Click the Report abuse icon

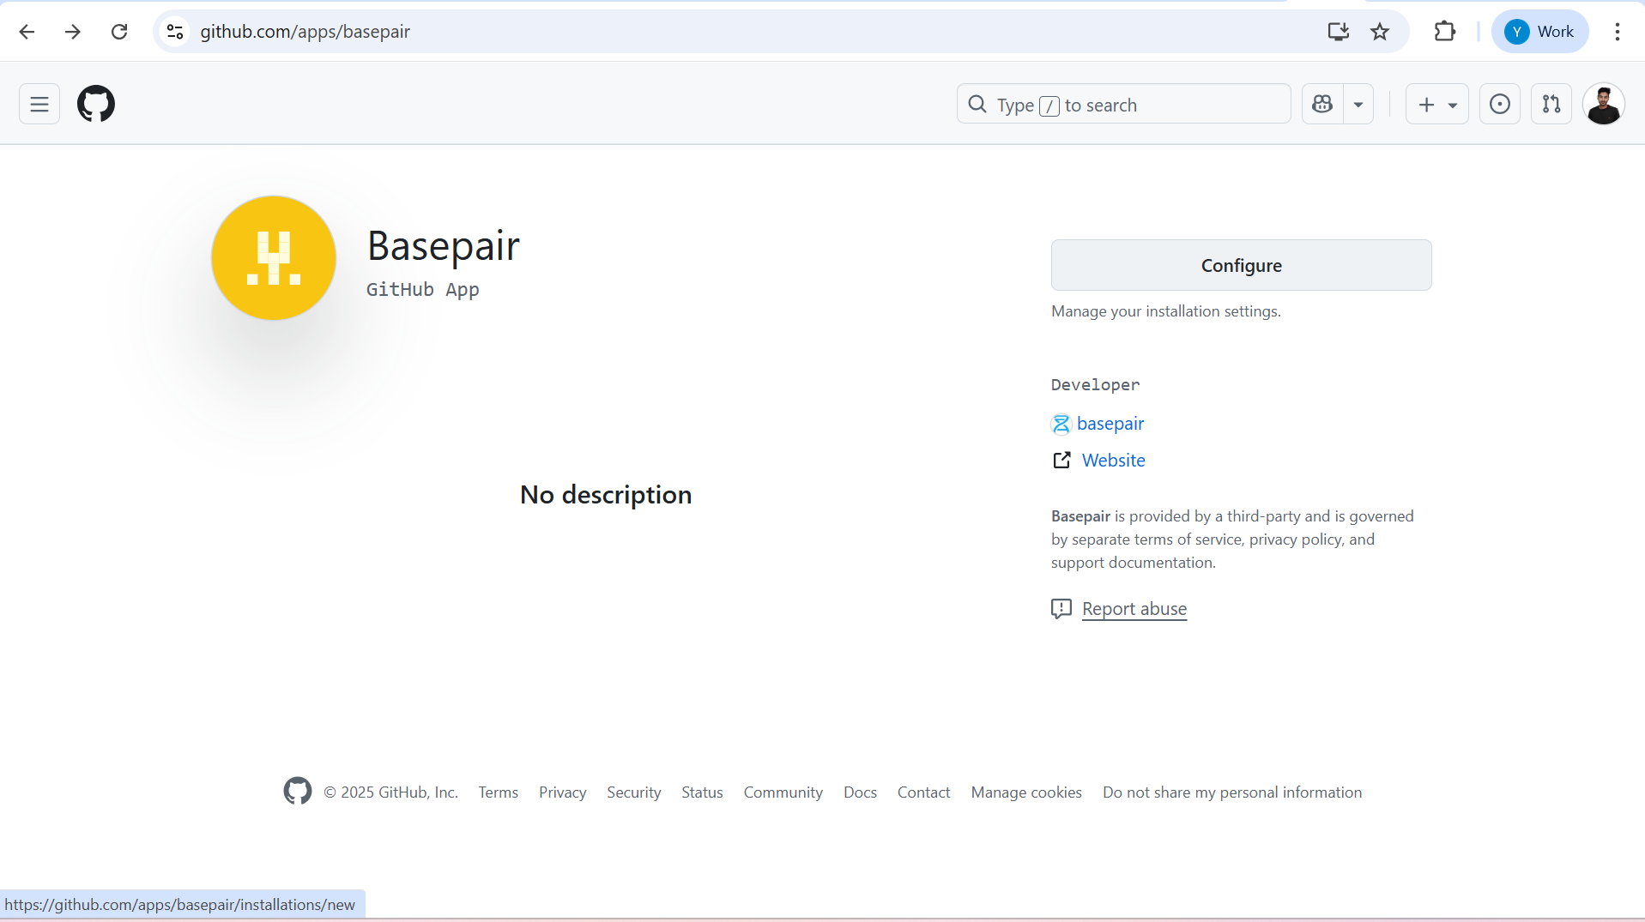click(1061, 609)
